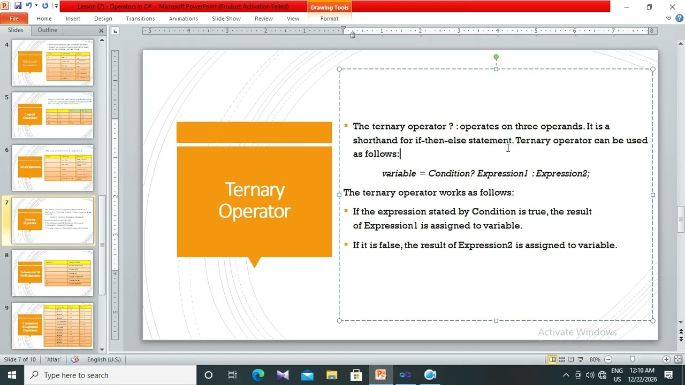
Task: Show hidden system tray icons chevron
Action: (566, 375)
